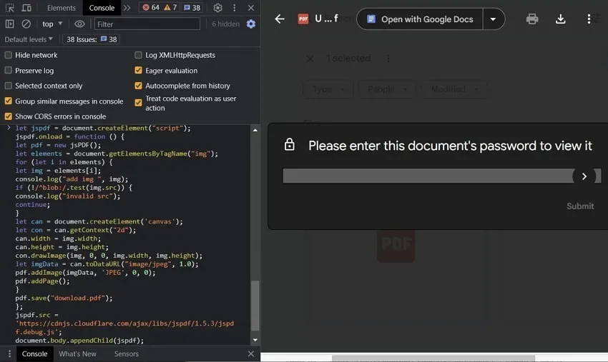The image size is (608, 362).
Task: Click the 6 hidden messages label
Action: click(x=225, y=24)
